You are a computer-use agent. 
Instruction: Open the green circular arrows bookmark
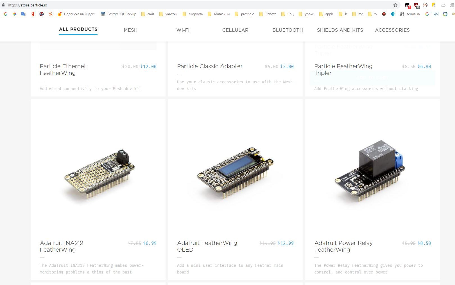point(445,14)
